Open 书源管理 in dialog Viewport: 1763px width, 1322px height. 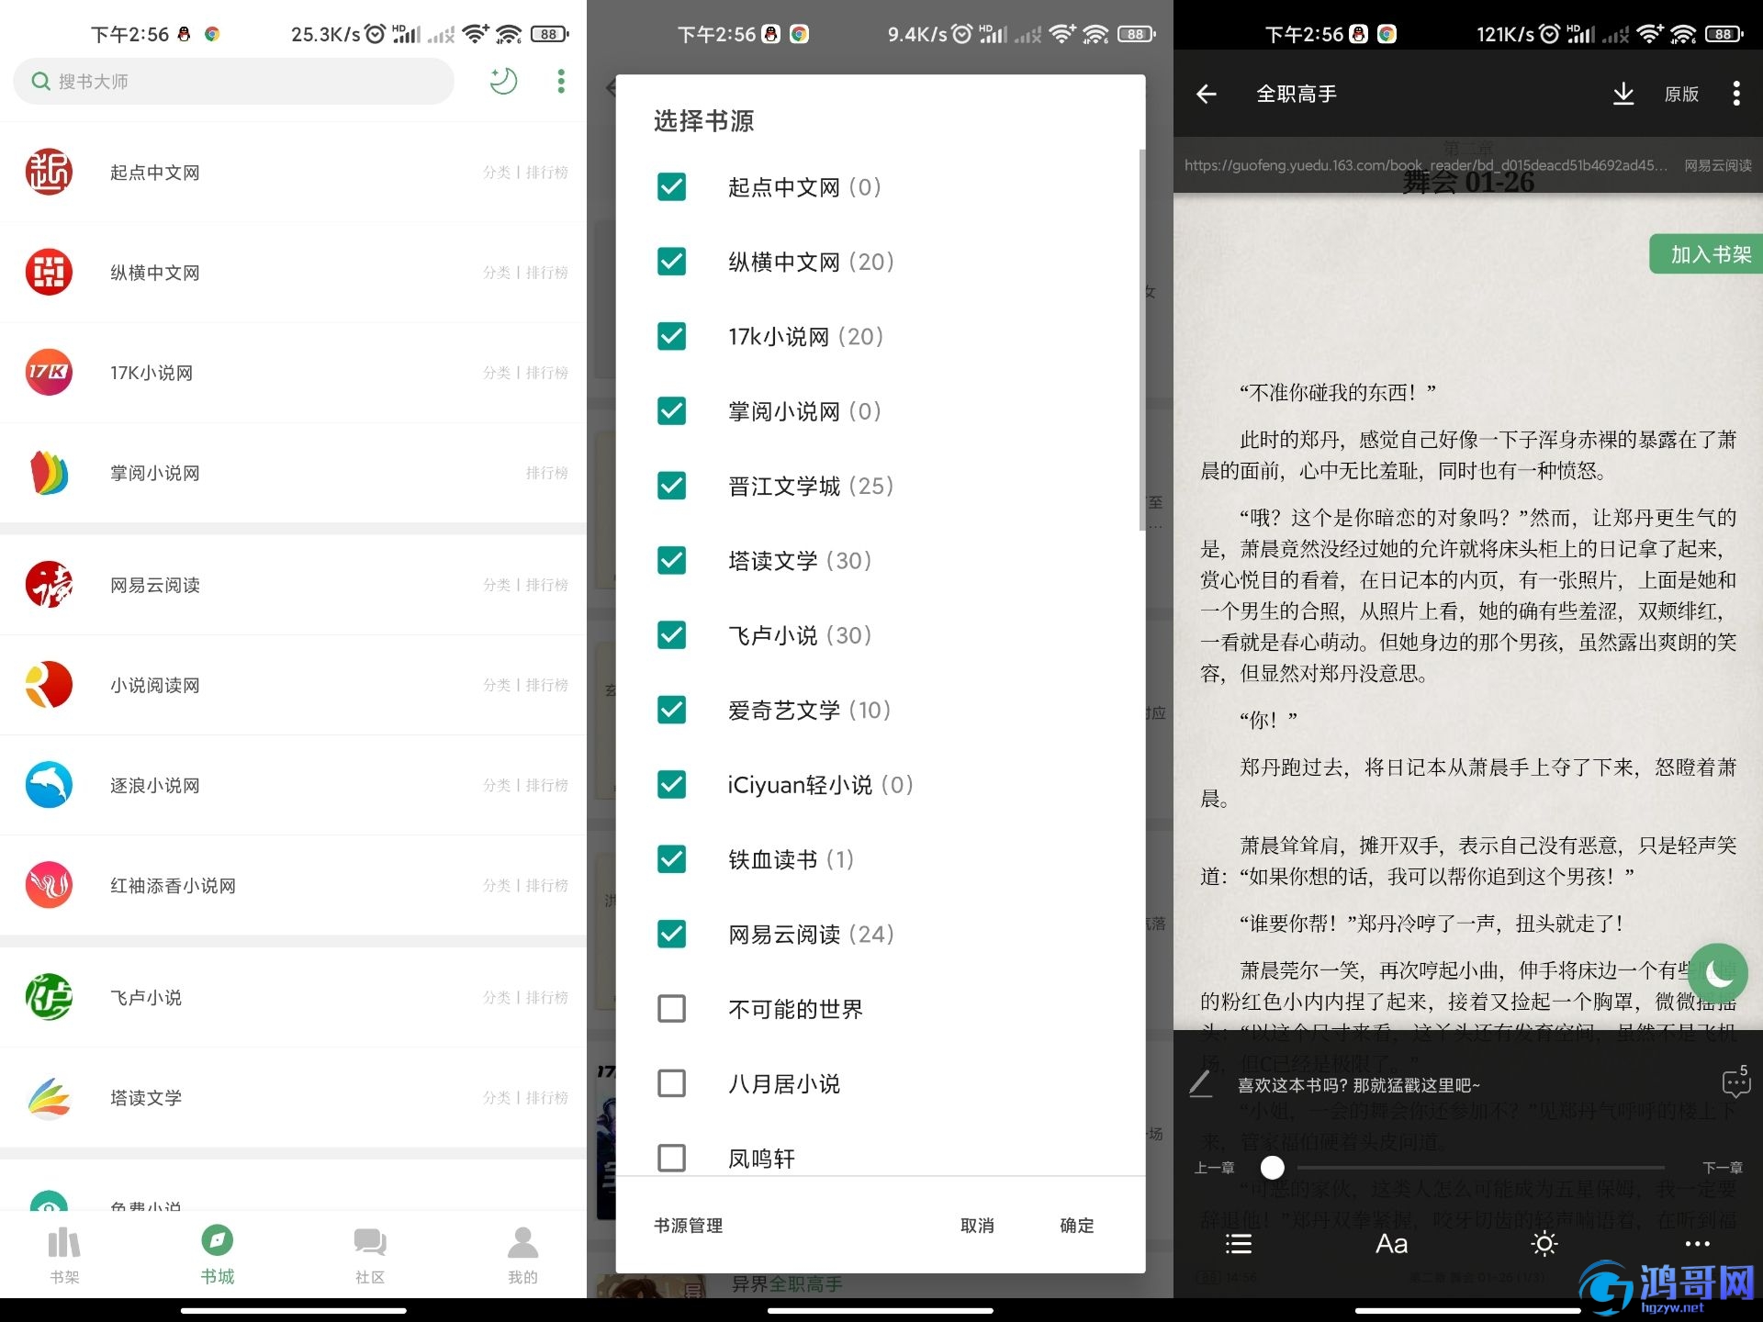pos(689,1226)
